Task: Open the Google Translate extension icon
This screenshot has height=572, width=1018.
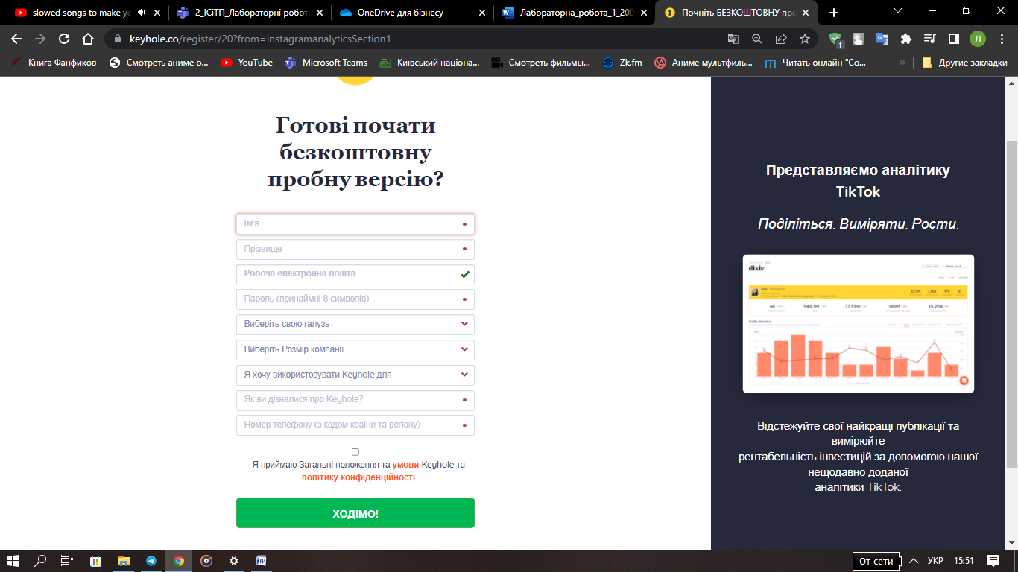Action: [882, 39]
